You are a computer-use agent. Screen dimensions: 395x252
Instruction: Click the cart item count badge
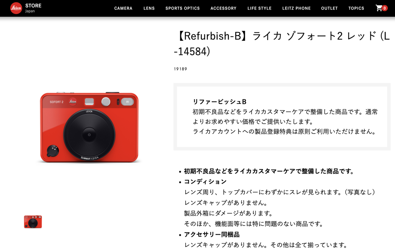pos(384,8)
